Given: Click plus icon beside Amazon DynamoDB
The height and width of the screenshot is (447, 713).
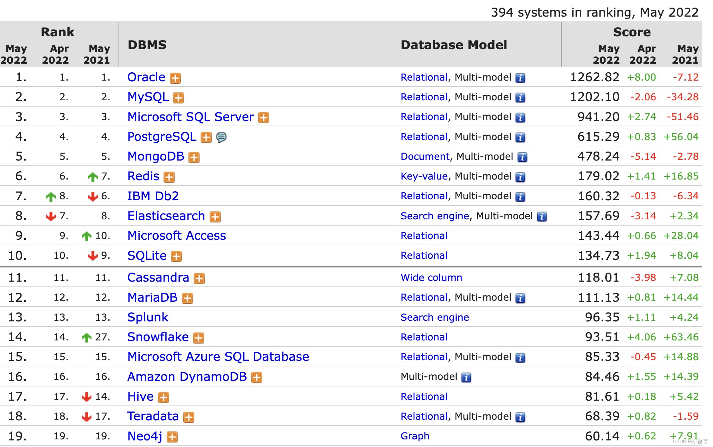Looking at the screenshot, I should 257,377.
